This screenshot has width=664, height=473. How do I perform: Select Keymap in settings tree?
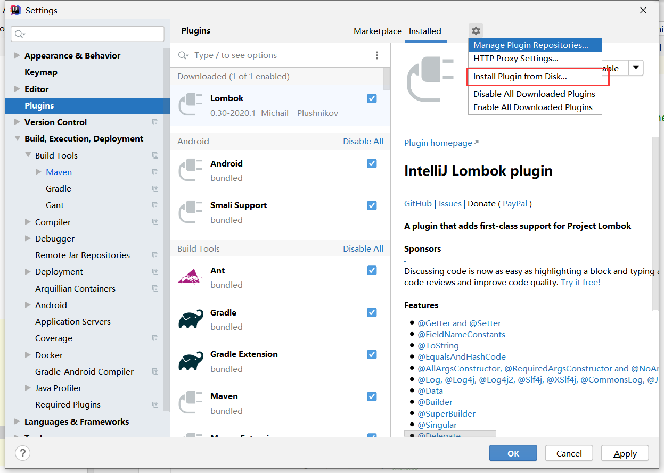pyautogui.click(x=40, y=72)
